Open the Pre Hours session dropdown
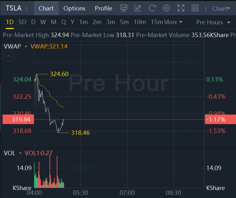This screenshot has height=198, width=236. click(x=213, y=23)
